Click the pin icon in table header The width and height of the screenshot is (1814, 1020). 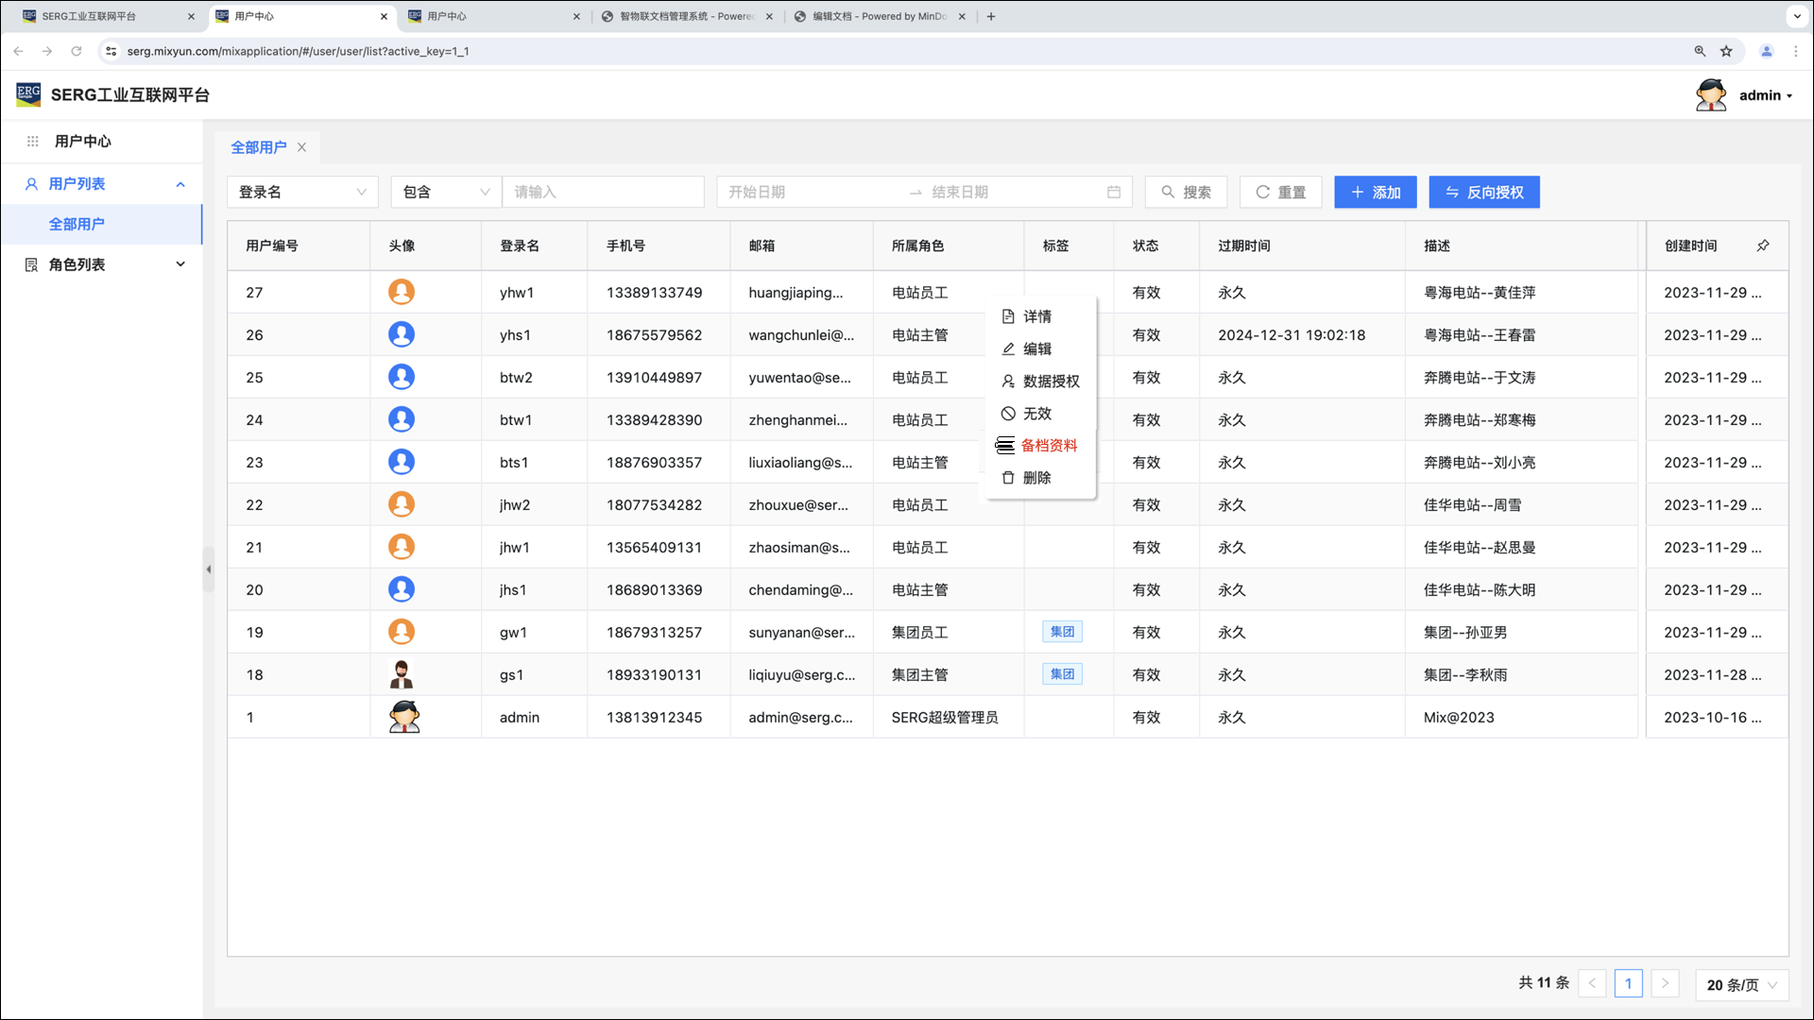[x=1762, y=246]
